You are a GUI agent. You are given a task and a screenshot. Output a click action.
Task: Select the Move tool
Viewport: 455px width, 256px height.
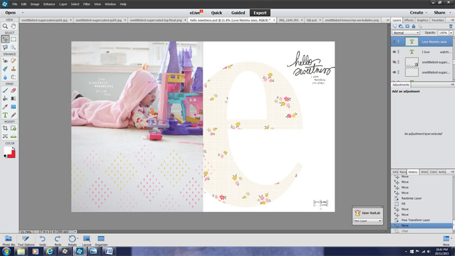(5, 39)
